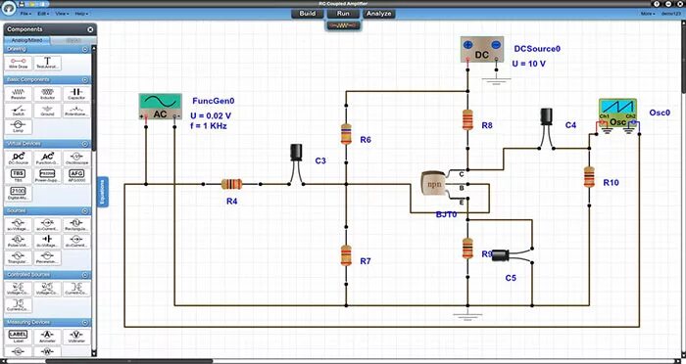Open the Equations side tab
Viewport: 686px width, 364px height.
(102, 192)
